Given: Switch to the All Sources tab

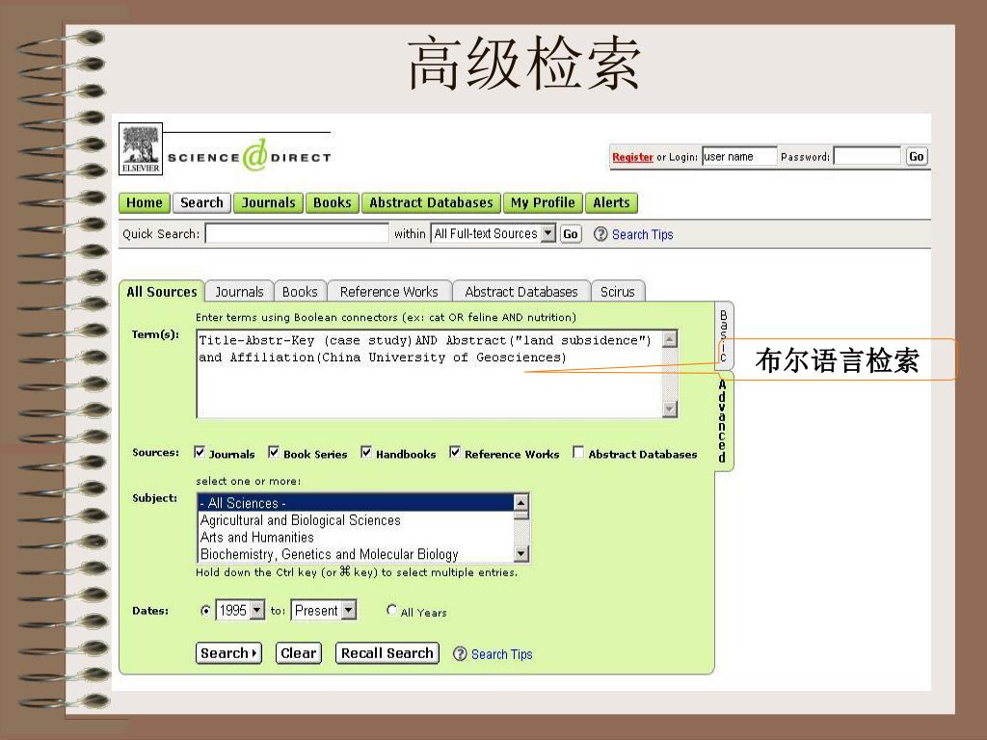Looking at the screenshot, I should [x=162, y=291].
